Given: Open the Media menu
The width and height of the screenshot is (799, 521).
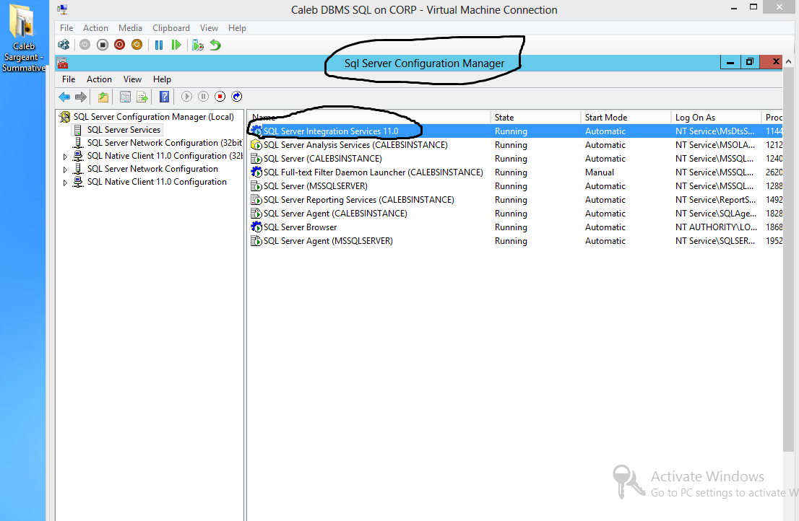Looking at the screenshot, I should coord(130,28).
